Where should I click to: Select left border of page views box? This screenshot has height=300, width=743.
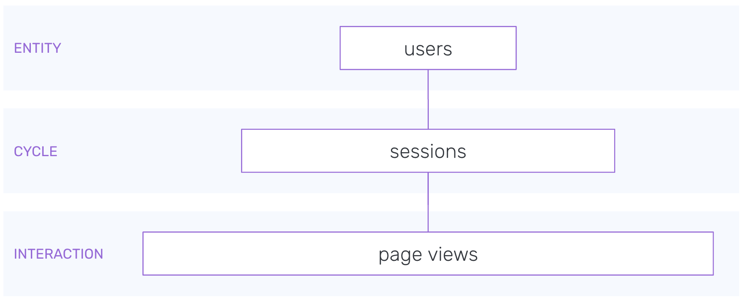(x=143, y=254)
